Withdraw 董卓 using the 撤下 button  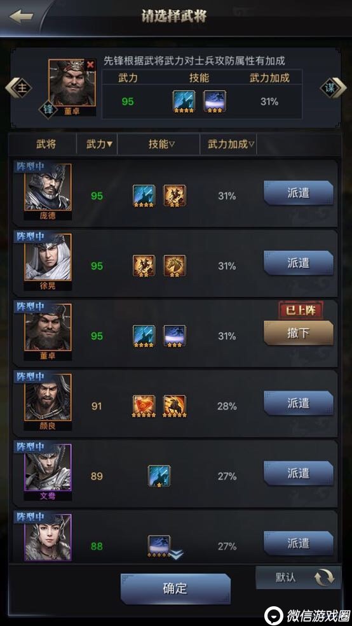(299, 333)
